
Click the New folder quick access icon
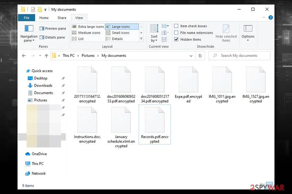coord(40,9)
